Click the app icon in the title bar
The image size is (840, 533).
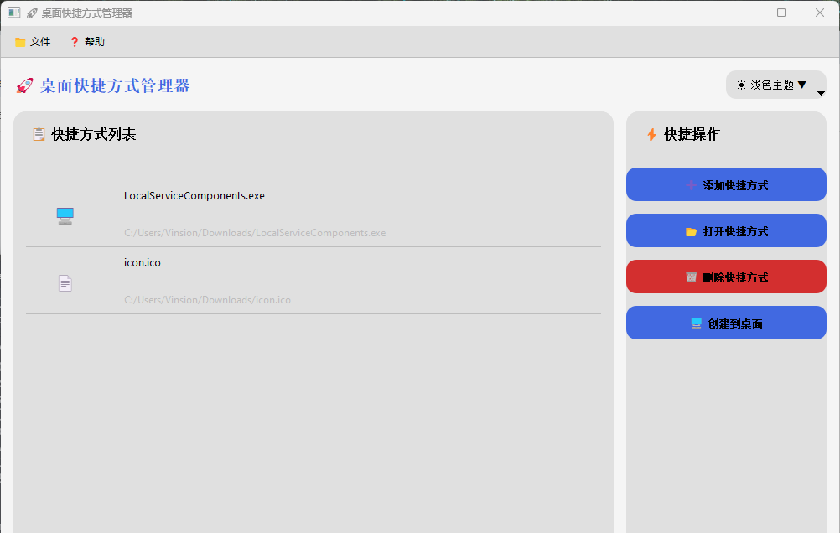(x=14, y=13)
